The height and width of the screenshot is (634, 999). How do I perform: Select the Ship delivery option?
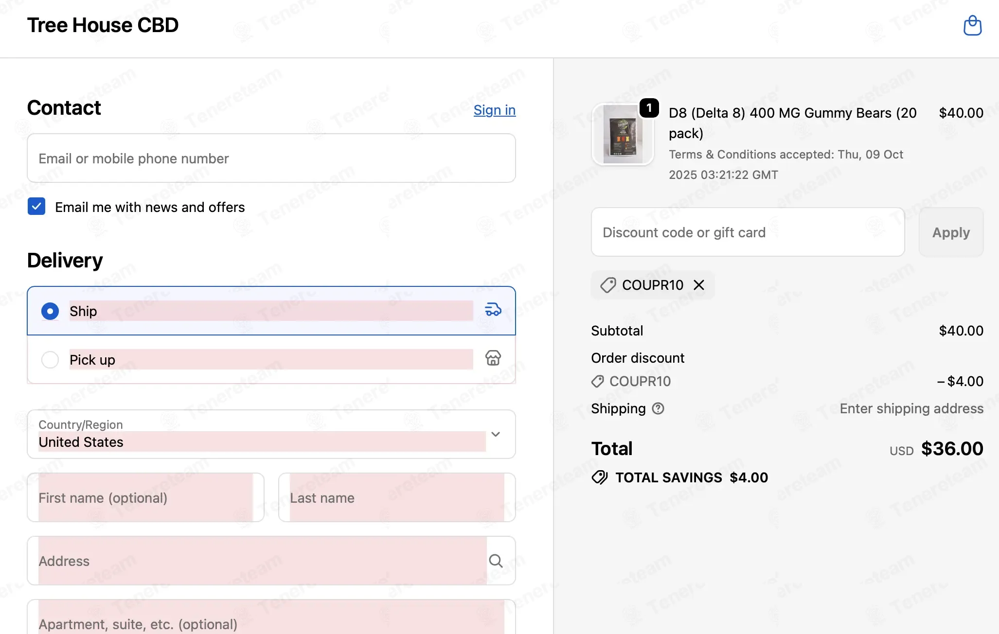pos(50,311)
